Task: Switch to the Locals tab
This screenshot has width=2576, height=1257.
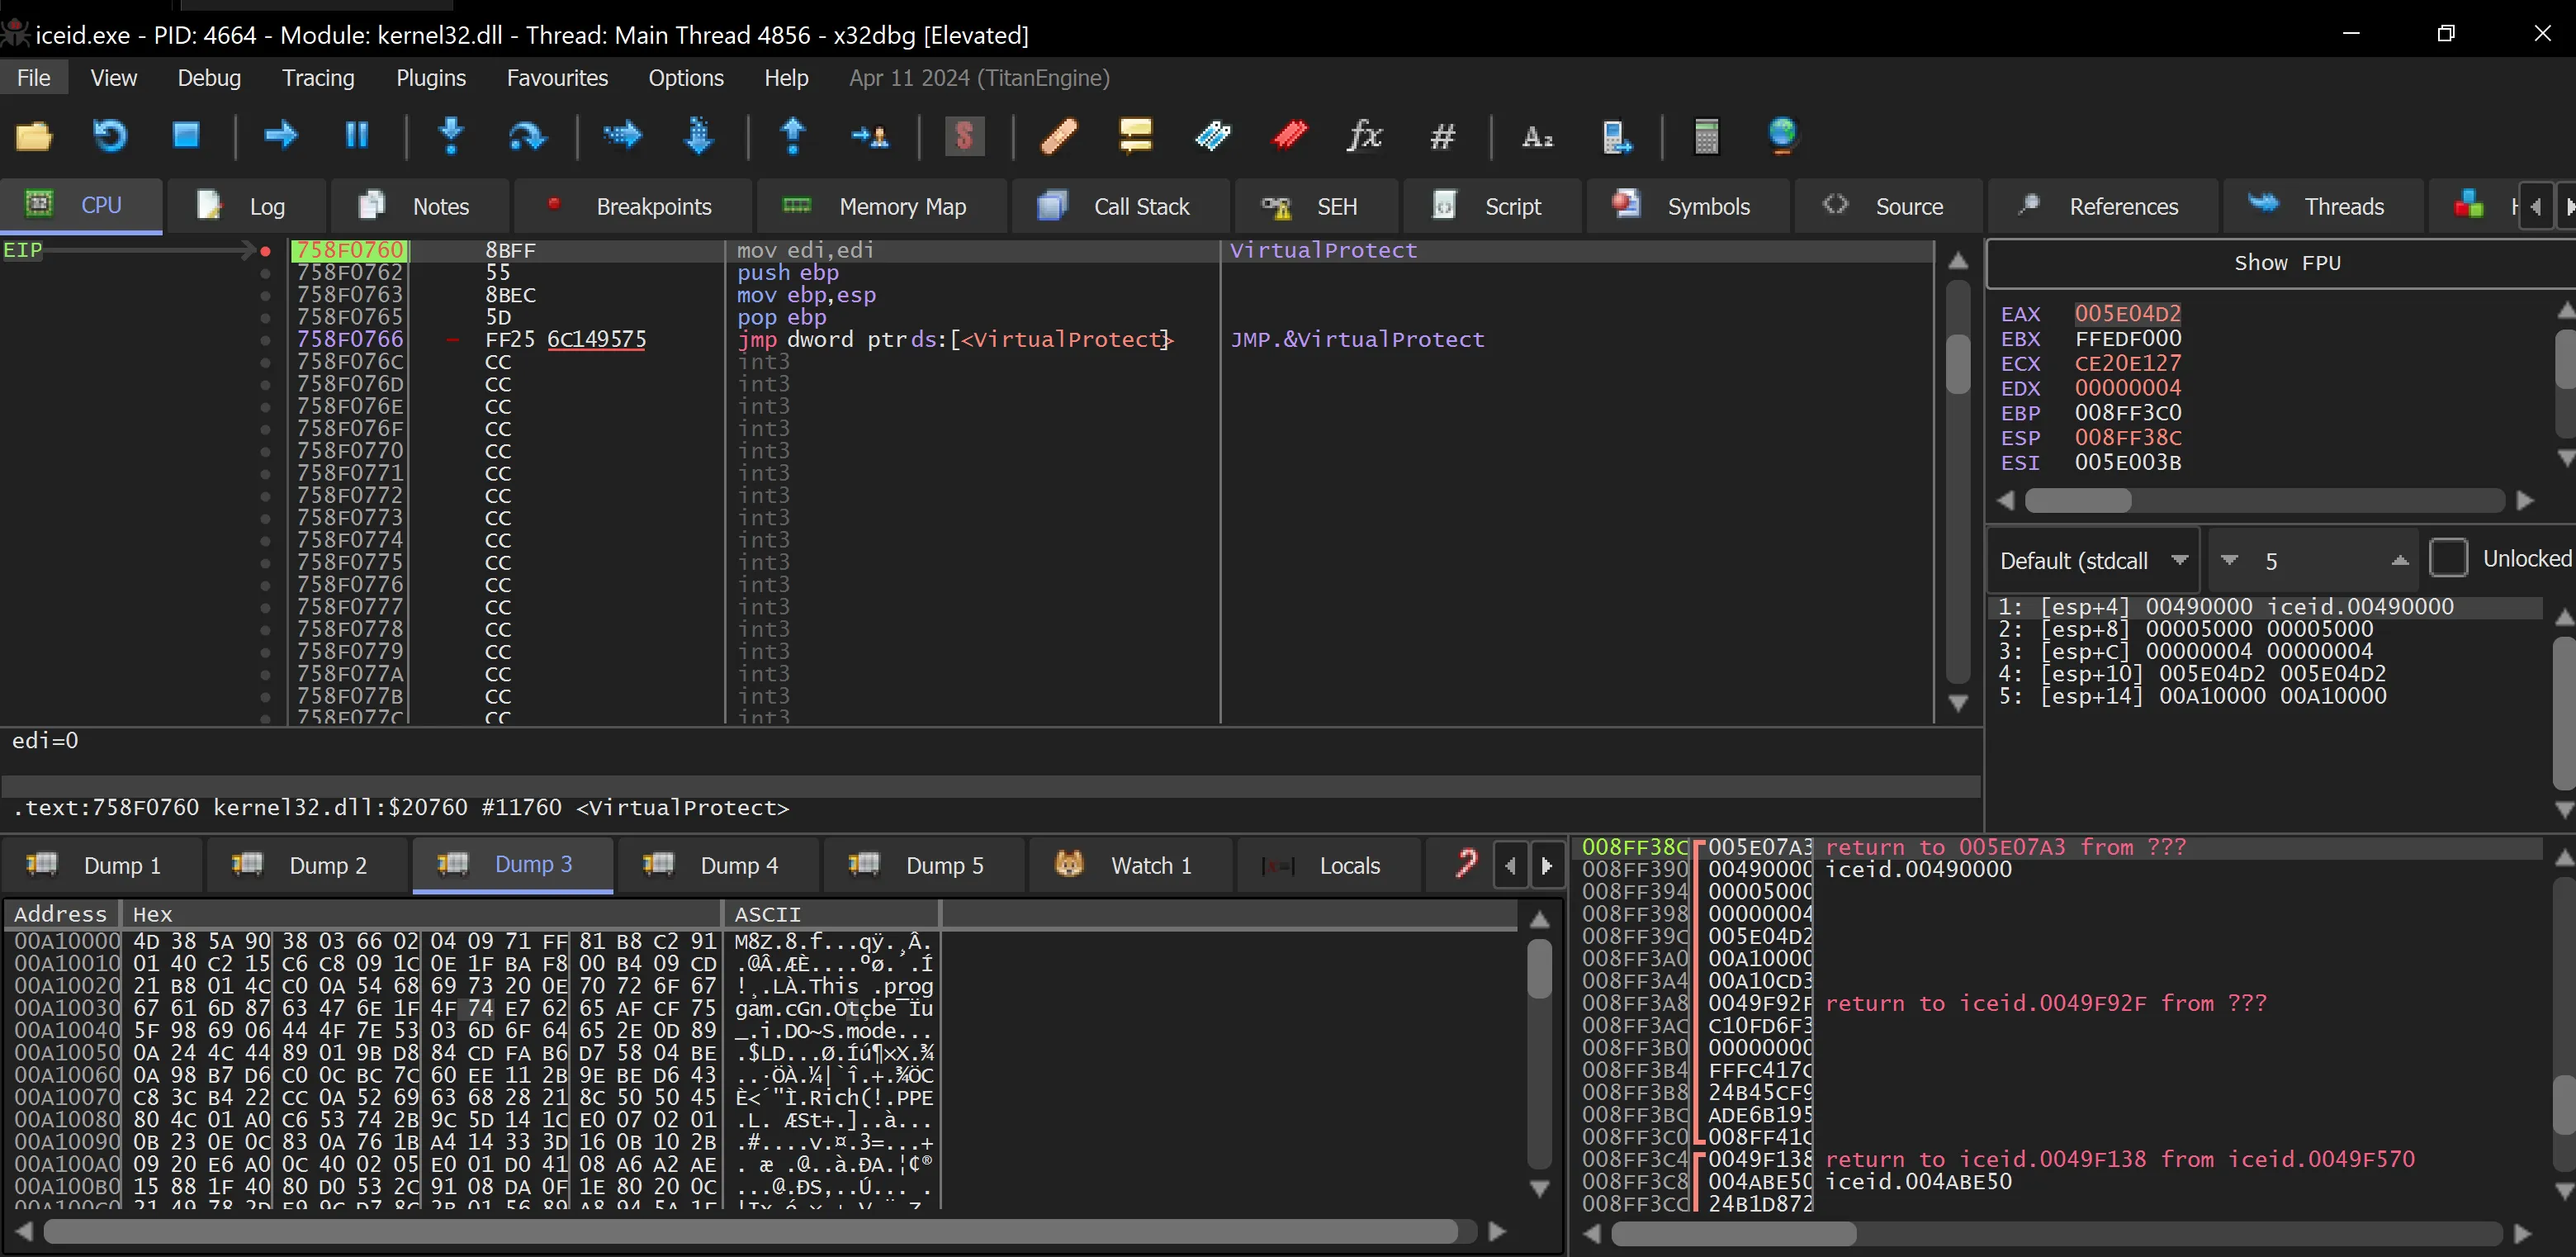Action: click(1328, 866)
